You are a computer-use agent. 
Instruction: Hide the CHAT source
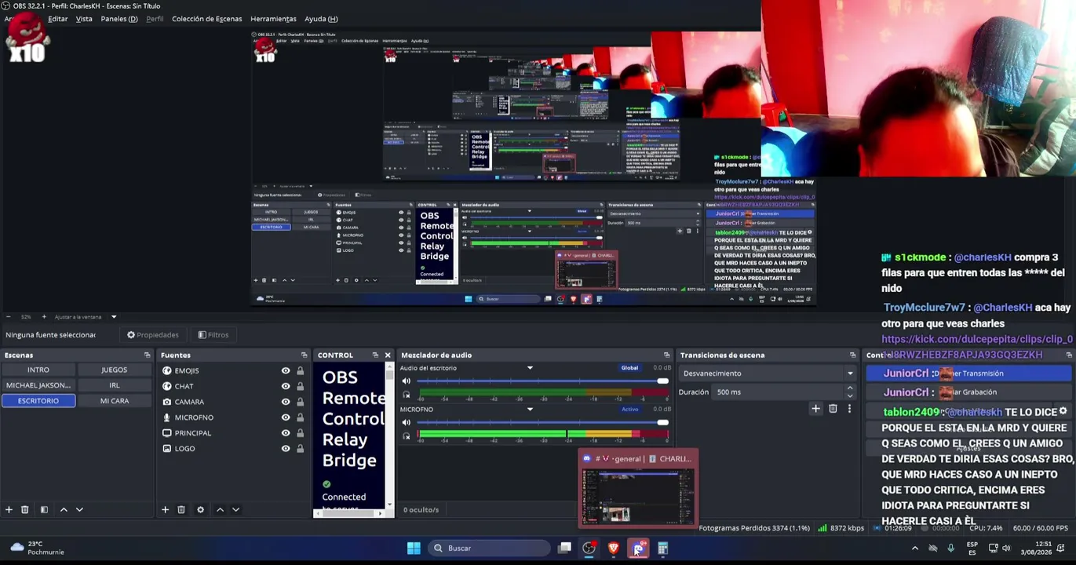(286, 386)
